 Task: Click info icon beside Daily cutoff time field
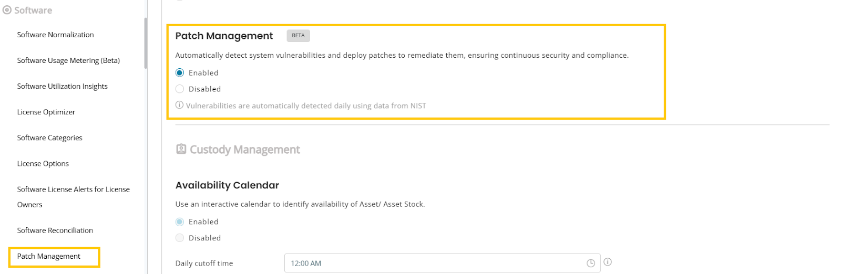coord(608,262)
